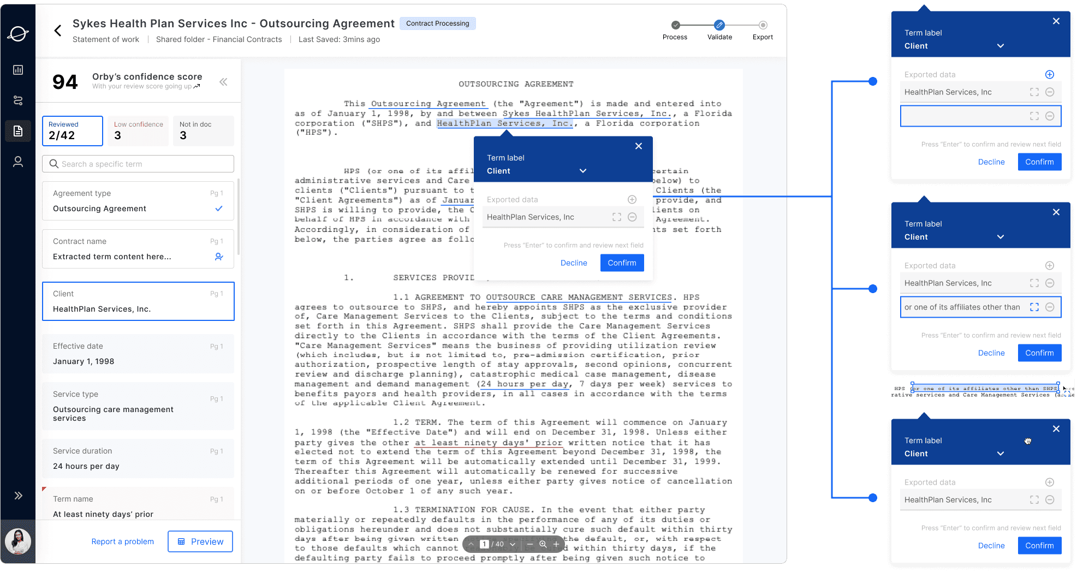
Task: Add exported data in the middle right popup
Action: [x=1050, y=266]
